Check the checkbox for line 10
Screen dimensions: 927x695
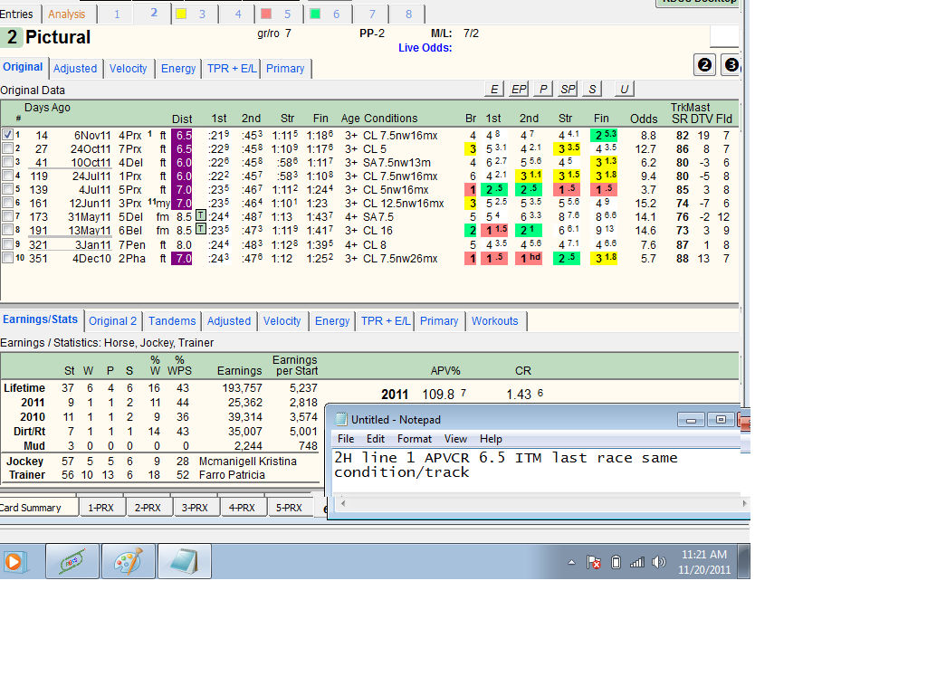(7, 258)
